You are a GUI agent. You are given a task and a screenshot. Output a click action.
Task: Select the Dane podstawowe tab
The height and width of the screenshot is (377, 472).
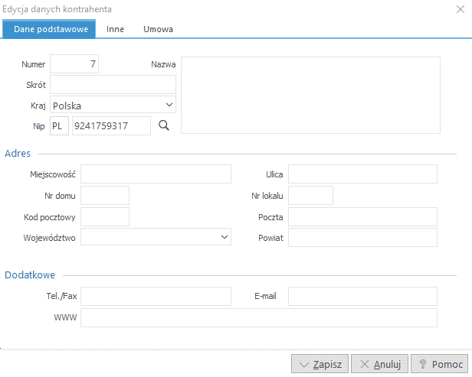pos(49,29)
